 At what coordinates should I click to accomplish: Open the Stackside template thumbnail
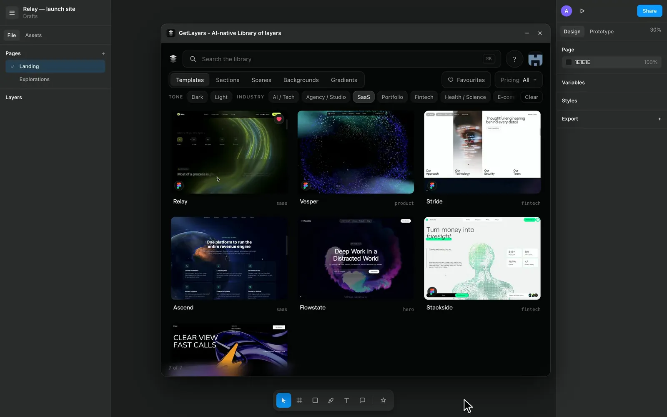(x=482, y=258)
